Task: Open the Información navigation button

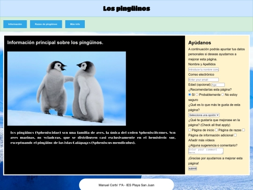Action: coord(15,24)
